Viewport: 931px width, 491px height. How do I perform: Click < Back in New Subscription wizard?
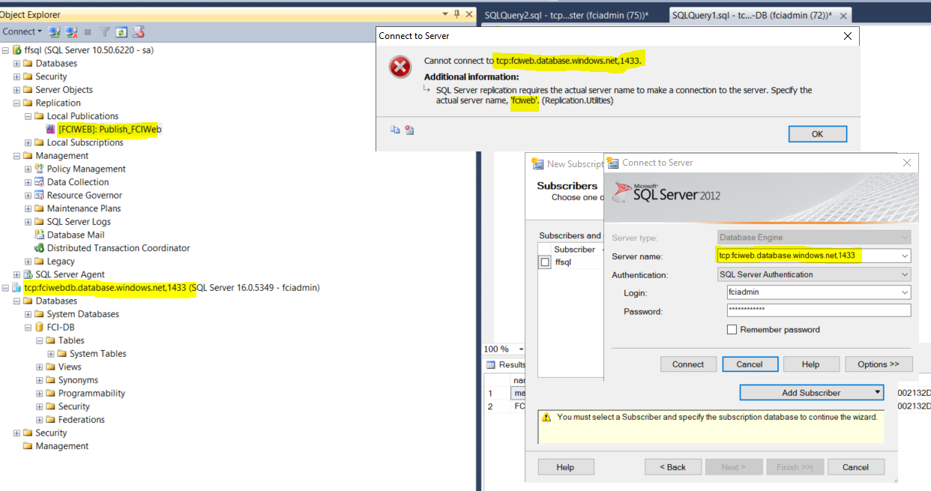672,467
